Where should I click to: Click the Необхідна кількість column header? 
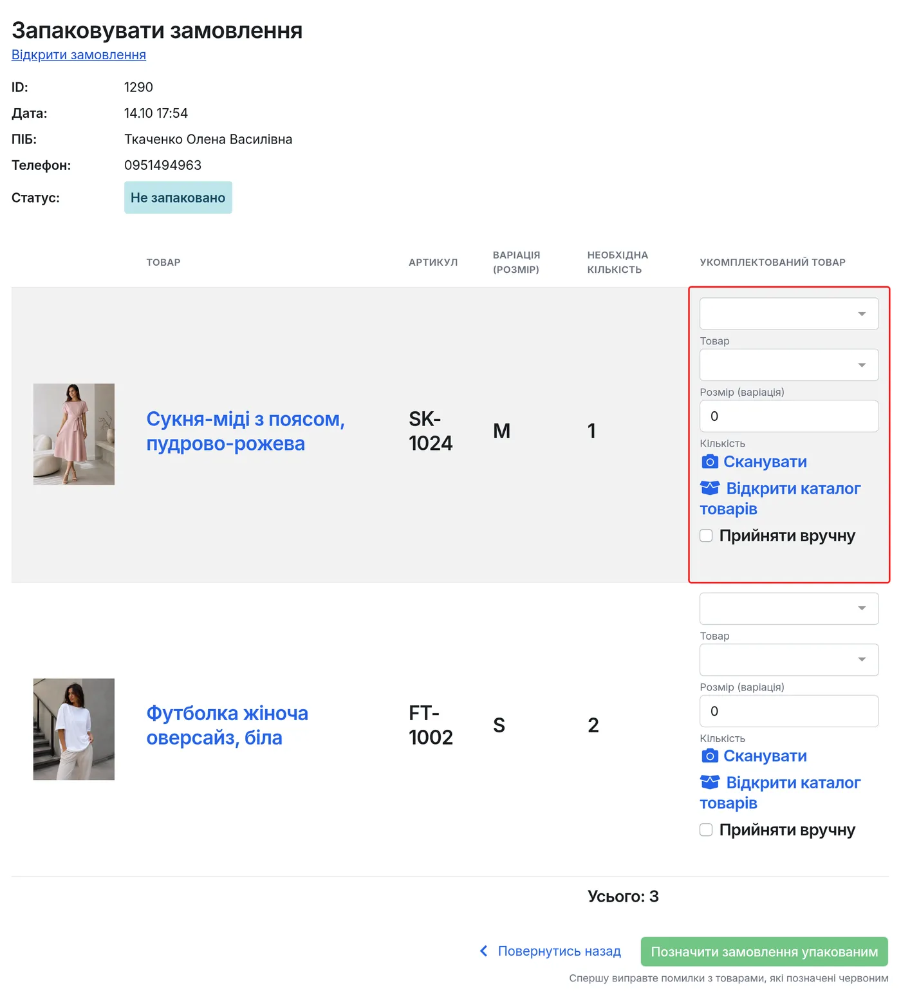(618, 263)
